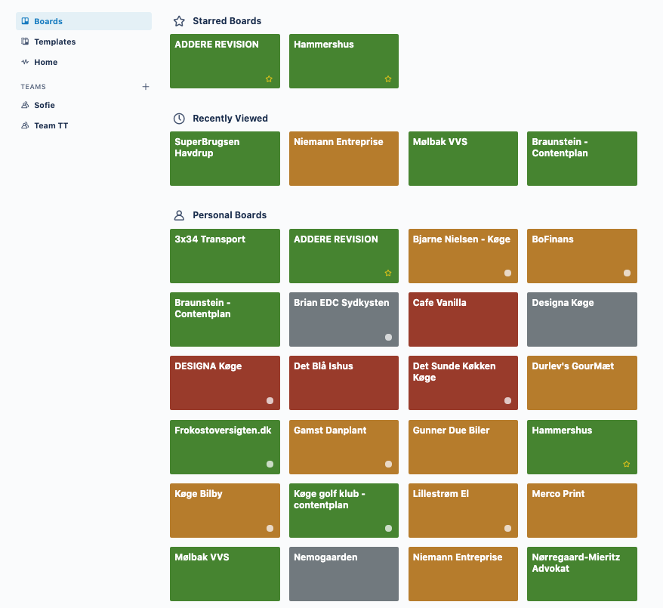Image resolution: width=663 pixels, height=608 pixels.
Task: Open Braunstein - Contentplan in Personal Boards
Action: pyautogui.click(x=225, y=319)
